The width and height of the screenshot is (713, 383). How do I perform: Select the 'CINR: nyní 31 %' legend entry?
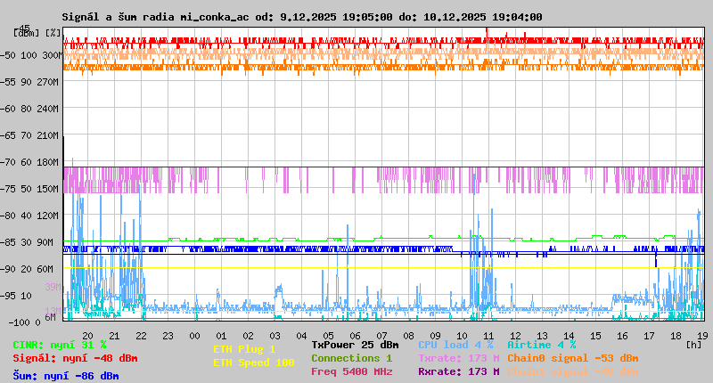(x=60, y=345)
